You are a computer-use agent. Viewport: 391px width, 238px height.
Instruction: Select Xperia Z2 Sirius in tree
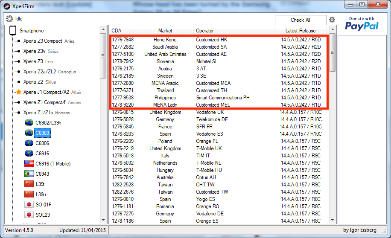point(39,82)
